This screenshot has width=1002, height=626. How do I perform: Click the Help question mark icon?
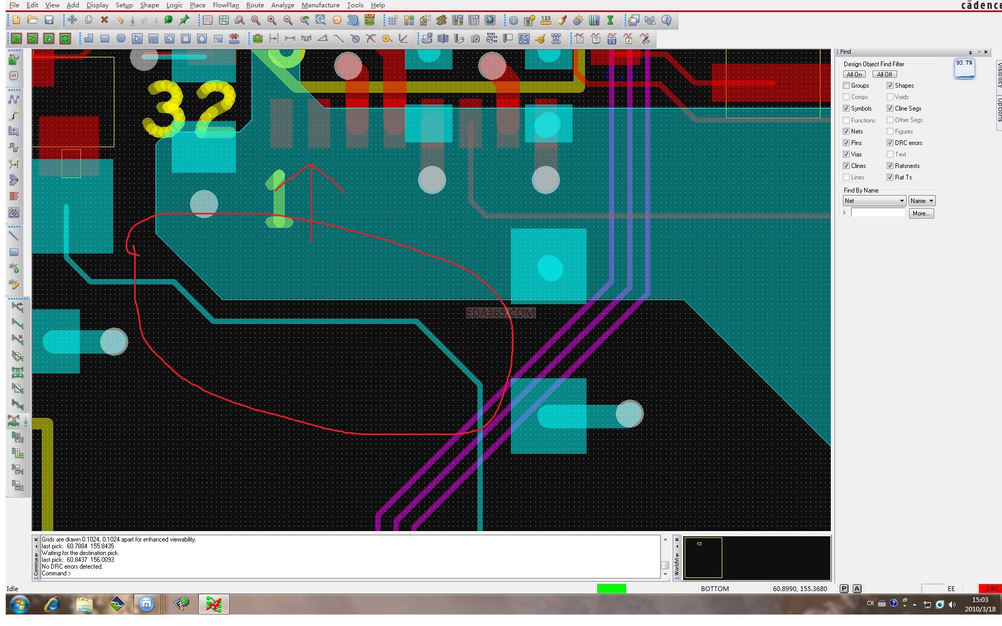(x=666, y=20)
